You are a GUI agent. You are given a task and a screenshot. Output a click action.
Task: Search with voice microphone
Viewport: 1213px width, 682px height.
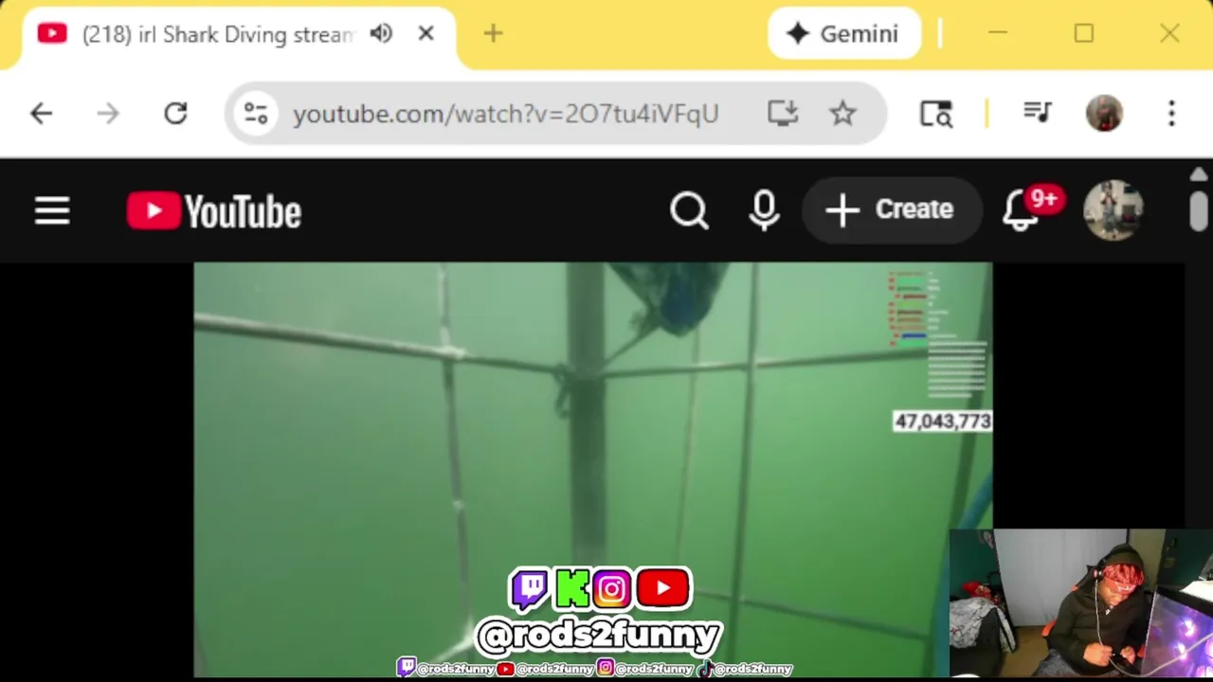pyautogui.click(x=764, y=210)
